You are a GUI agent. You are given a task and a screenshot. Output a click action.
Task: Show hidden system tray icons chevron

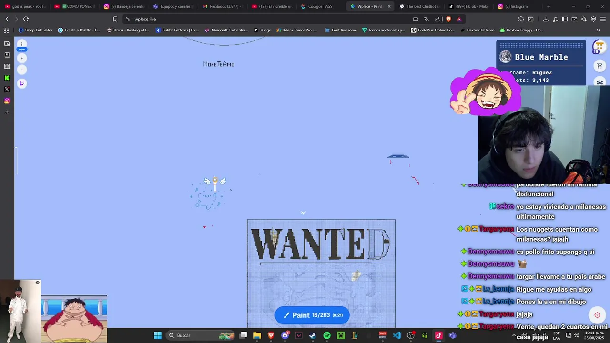514,335
